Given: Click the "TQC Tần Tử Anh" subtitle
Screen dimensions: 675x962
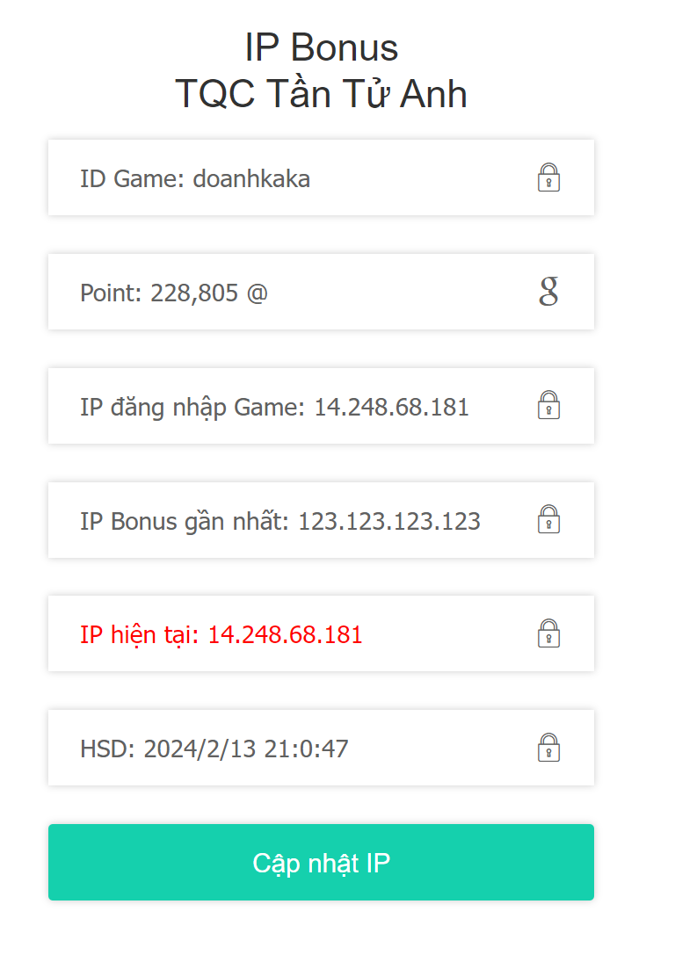Looking at the screenshot, I should tap(321, 94).
